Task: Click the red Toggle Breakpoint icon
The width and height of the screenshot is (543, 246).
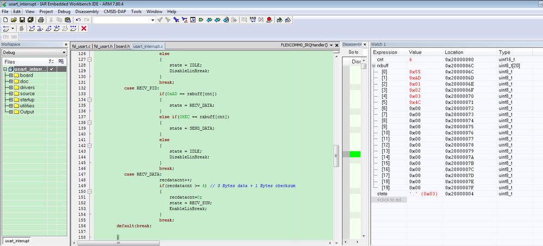Action: click(269, 20)
